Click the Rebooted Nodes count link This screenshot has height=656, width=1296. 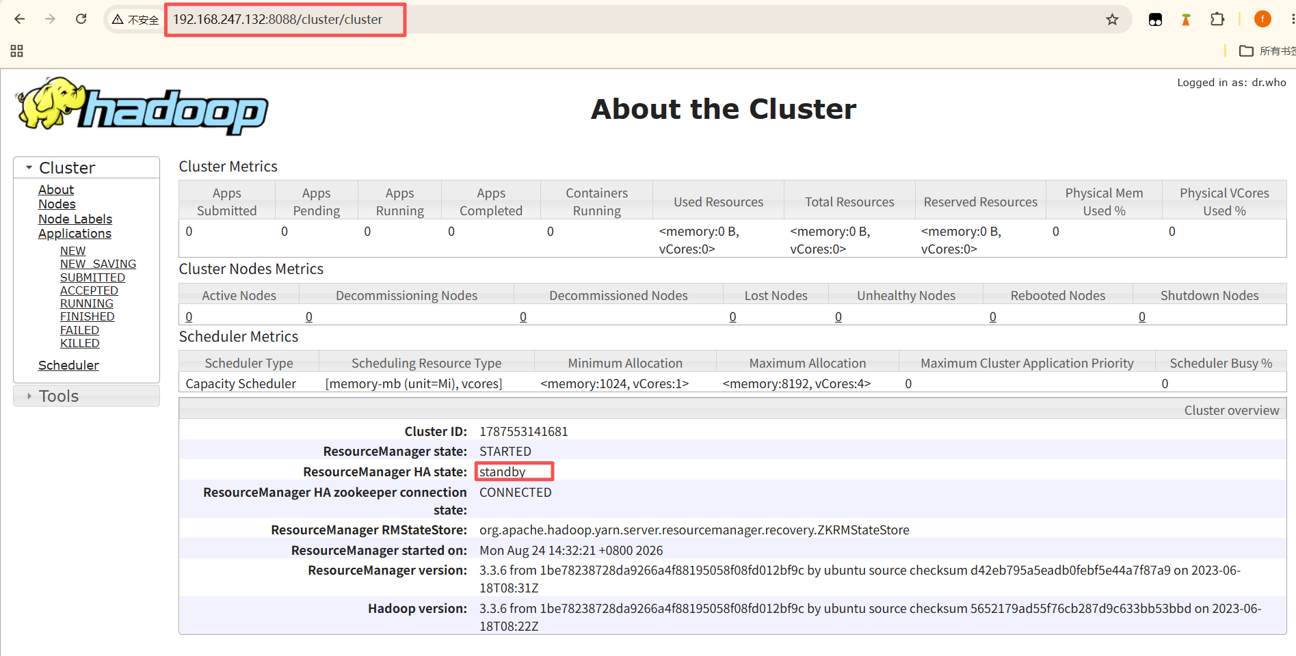click(x=993, y=317)
